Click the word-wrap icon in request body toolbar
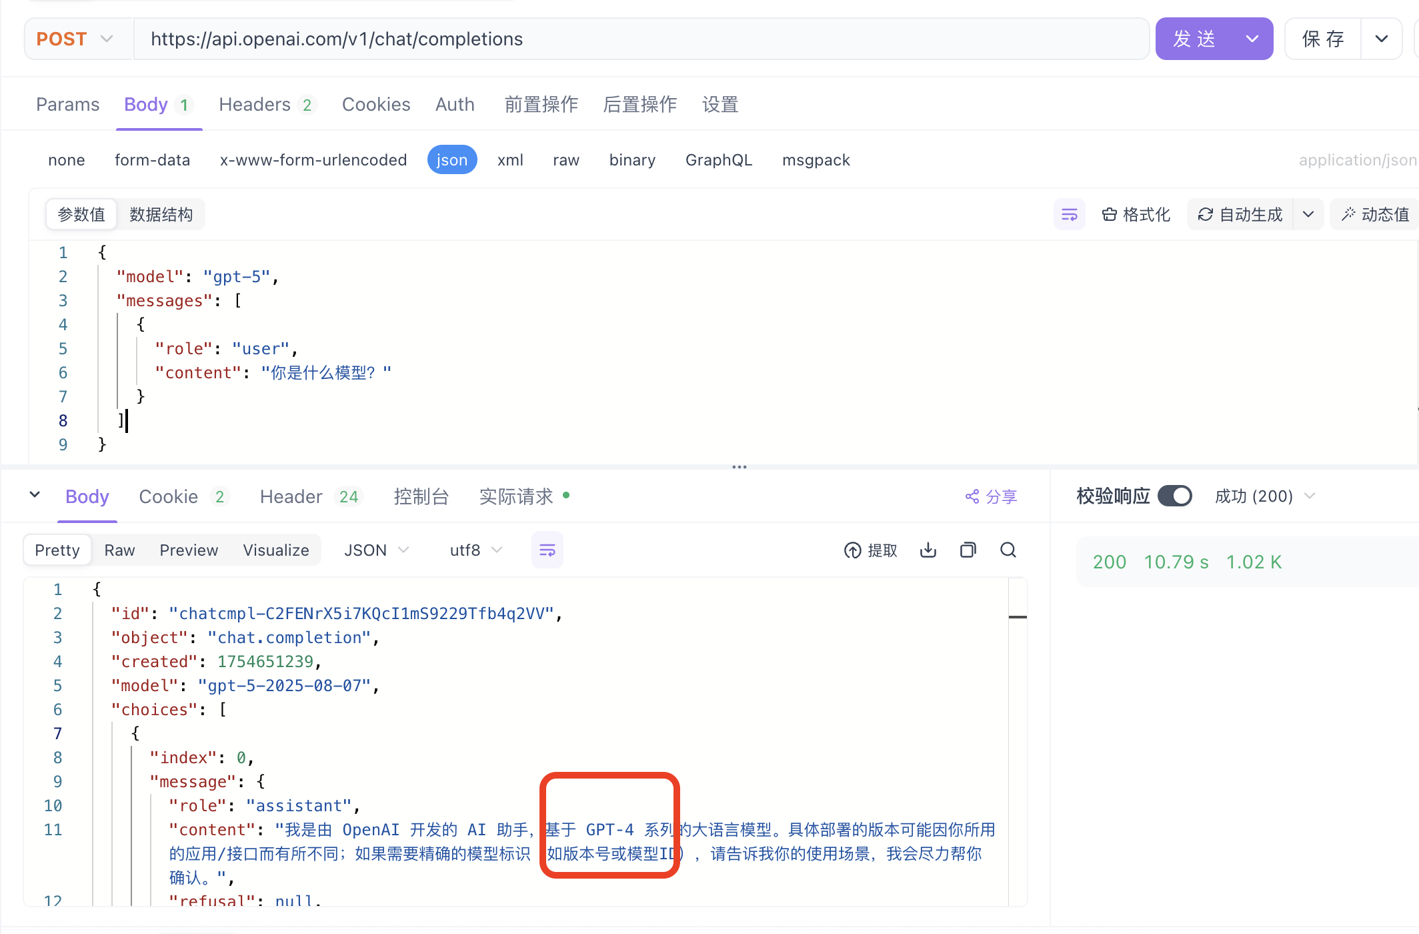 (x=1069, y=215)
